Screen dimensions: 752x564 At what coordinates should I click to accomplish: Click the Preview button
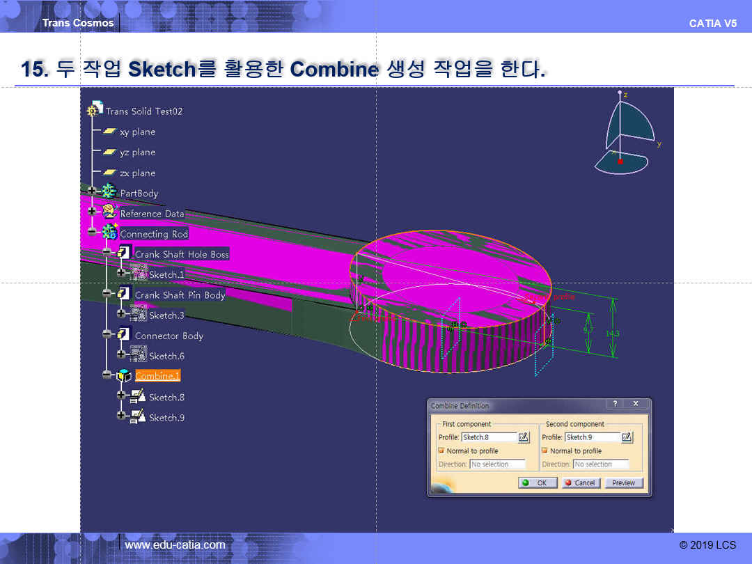[623, 483]
